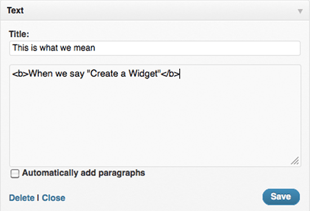Place cursor on "This" in Title field
Image resolution: width=310 pixels, height=211 pixels.
point(20,48)
